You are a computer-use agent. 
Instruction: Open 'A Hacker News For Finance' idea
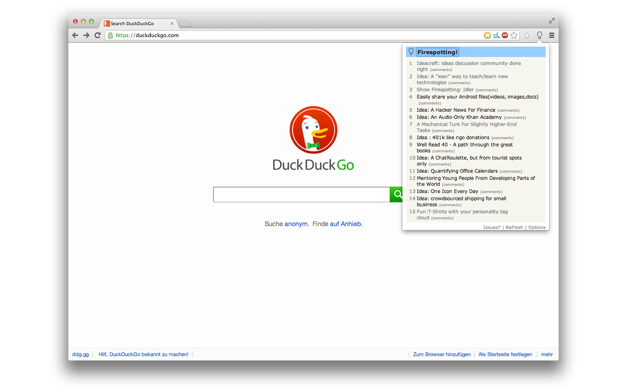pyautogui.click(x=456, y=110)
